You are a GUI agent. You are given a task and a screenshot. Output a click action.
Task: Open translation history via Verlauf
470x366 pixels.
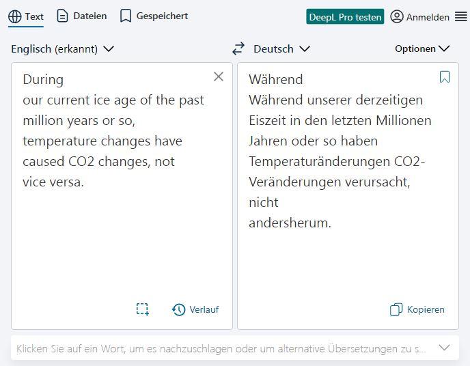pyautogui.click(x=196, y=309)
